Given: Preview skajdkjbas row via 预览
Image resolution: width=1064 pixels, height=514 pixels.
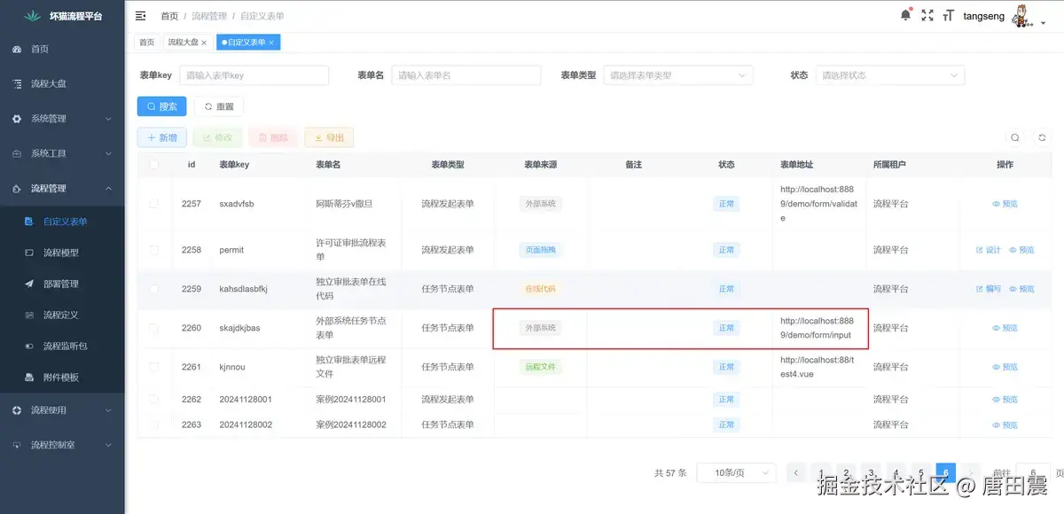Looking at the screenshot, I should click(1005, 328).
